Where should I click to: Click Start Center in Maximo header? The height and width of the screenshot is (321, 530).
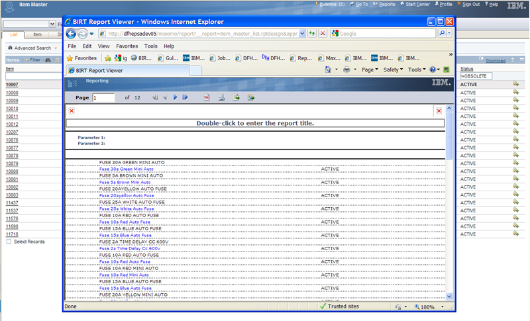pos(415,4)
